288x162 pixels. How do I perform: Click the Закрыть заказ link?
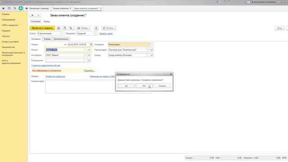106,34
